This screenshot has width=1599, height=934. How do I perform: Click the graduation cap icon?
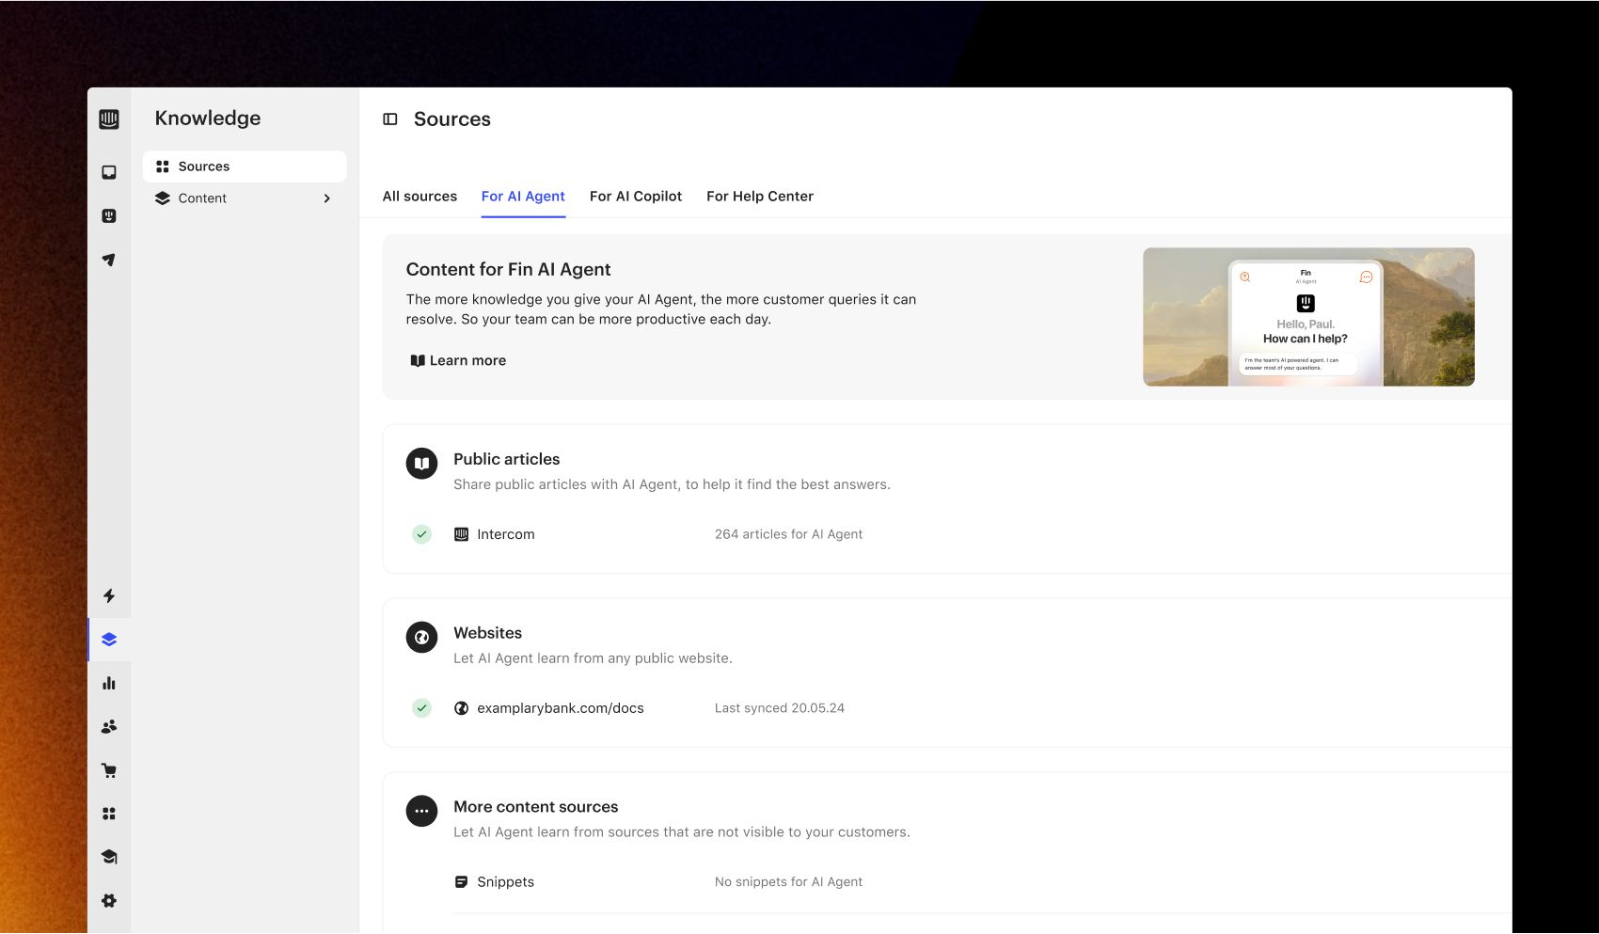109,857
